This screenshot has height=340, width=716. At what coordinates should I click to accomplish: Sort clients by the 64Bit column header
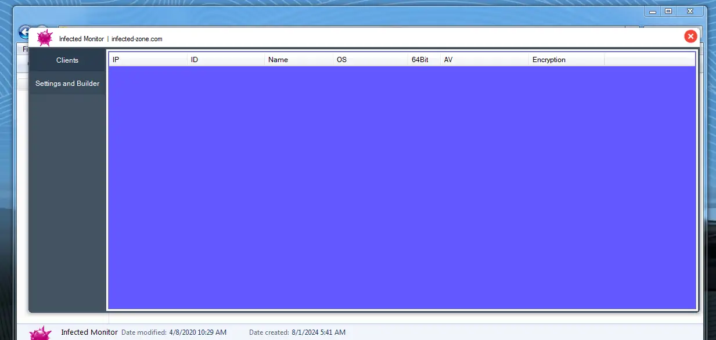[x=423, y=59]
